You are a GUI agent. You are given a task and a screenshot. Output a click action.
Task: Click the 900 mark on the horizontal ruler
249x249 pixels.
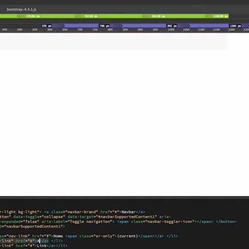tap(141, 30)
